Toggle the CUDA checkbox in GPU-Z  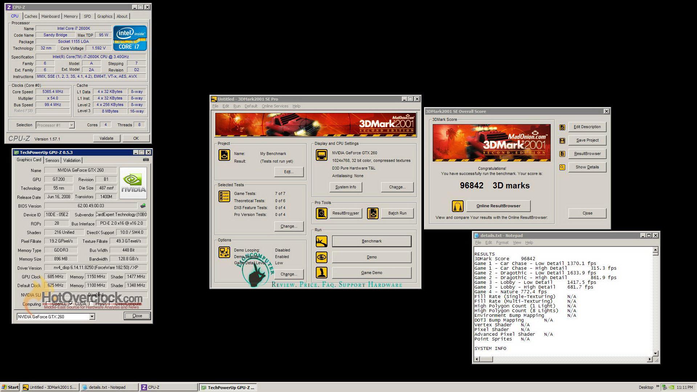click(x=71, y=304)
